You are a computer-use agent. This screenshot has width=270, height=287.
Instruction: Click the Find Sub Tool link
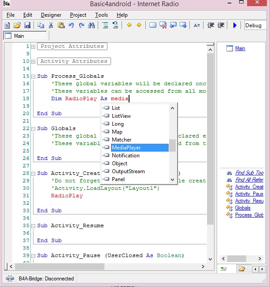tap(249, 173)
